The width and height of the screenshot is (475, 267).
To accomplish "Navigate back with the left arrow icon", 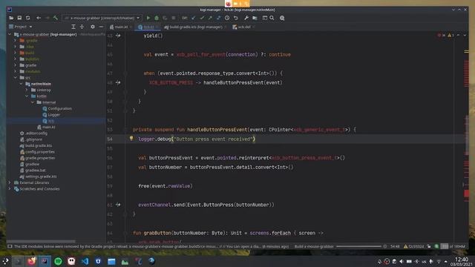I will coord(39,18).
